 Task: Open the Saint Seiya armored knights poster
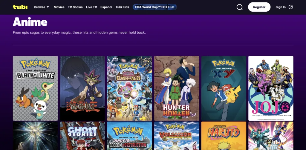coord(271,136)
